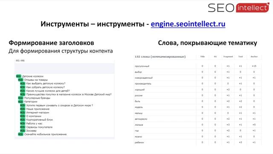Click the H1 badge beside Детские коляски
This screenshot has height=154, width=273.
pyautogui.click(x=19, y=76)
